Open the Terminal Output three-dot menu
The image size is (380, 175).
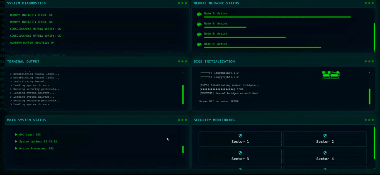click(x=182, y=62)
